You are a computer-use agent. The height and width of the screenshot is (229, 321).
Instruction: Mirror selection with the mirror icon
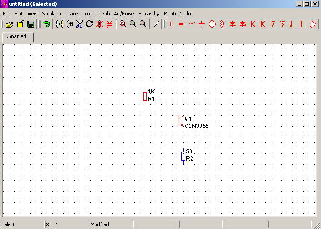(x=60, y=24)
